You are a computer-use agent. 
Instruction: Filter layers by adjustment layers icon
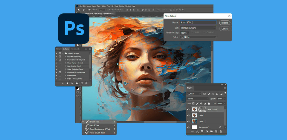click(x=209, y=94)
